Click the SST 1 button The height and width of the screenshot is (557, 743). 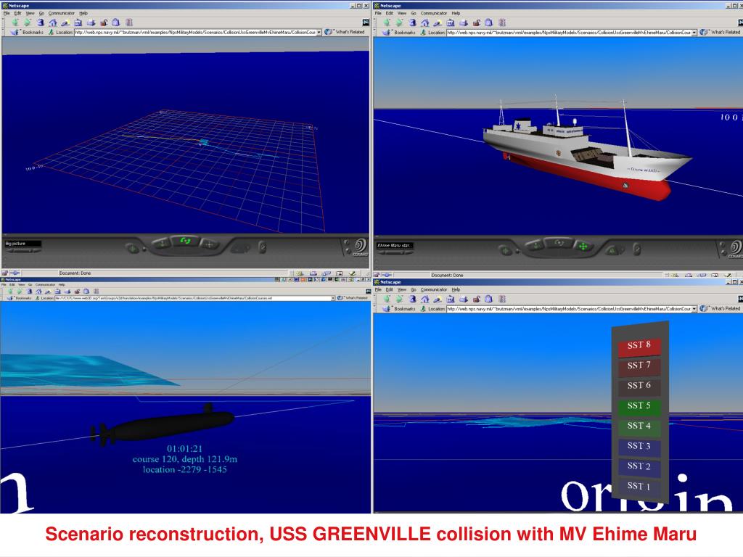tap(639, 487)
